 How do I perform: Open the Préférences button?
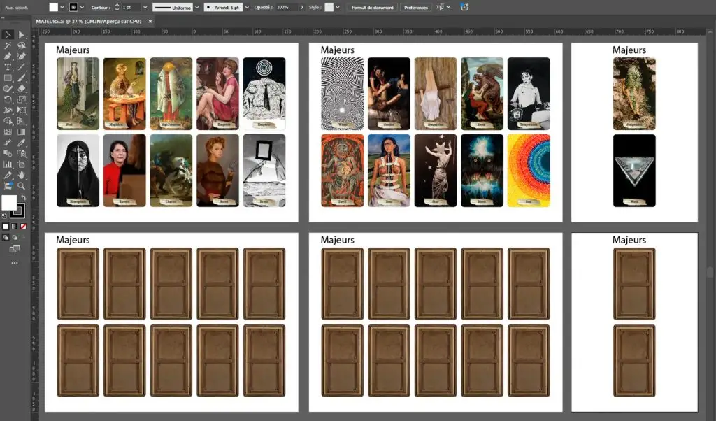click(x=416, y=7)
